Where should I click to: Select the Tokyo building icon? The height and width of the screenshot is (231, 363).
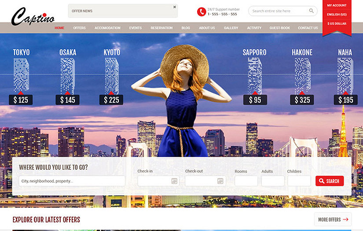[21, 75]
